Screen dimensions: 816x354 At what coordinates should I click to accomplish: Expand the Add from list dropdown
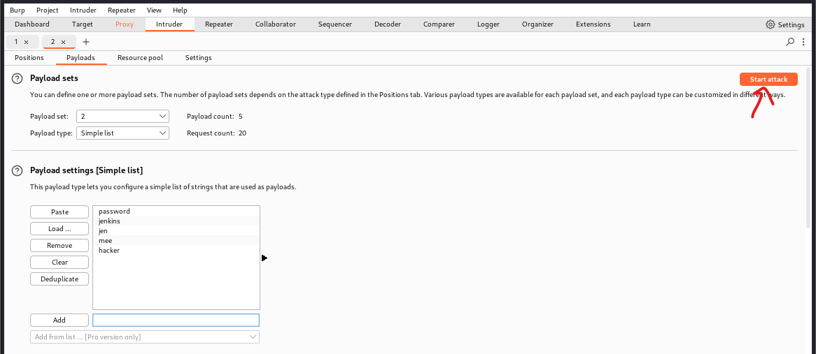click(x=145, y=337)
